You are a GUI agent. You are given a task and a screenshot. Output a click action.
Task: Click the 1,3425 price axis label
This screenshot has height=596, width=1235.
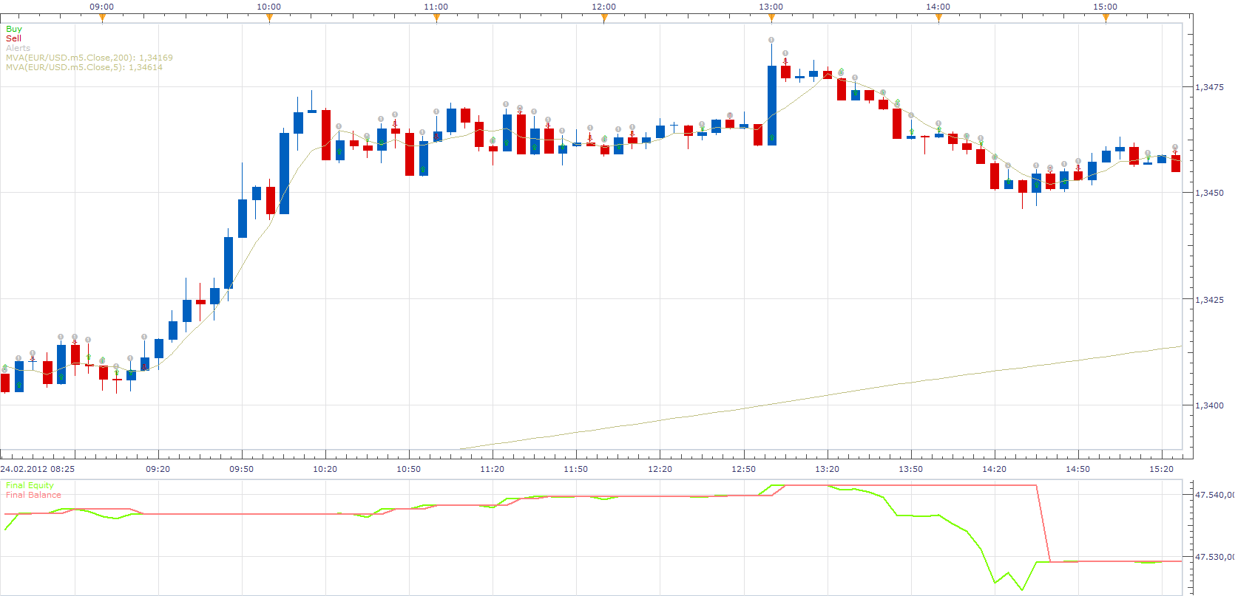(1209, 300)
